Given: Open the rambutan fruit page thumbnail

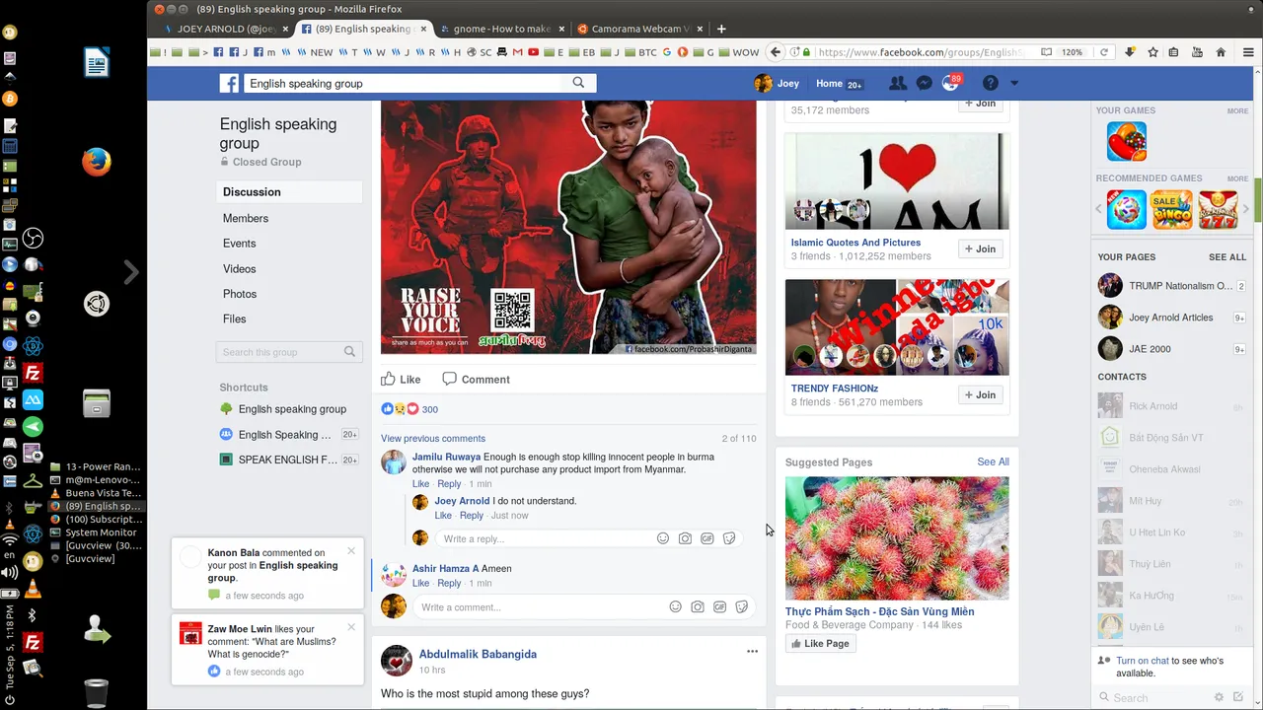Looking at the screenshot, I should 897,538.
